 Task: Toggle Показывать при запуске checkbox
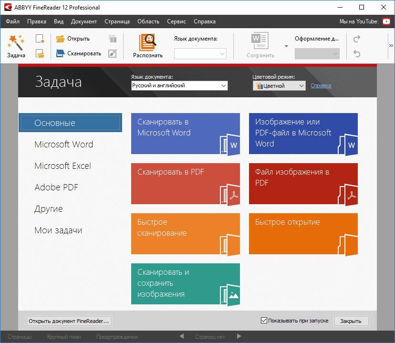pyautogui.click(x=264, y=320)
